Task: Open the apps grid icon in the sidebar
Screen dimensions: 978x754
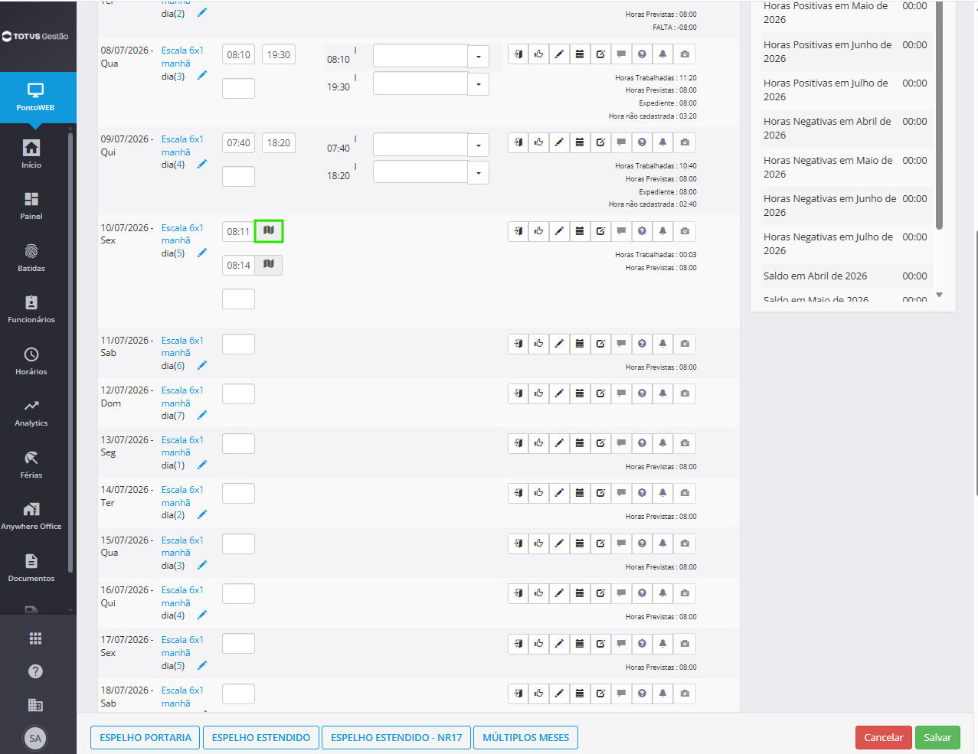Action: coord(35,638)
